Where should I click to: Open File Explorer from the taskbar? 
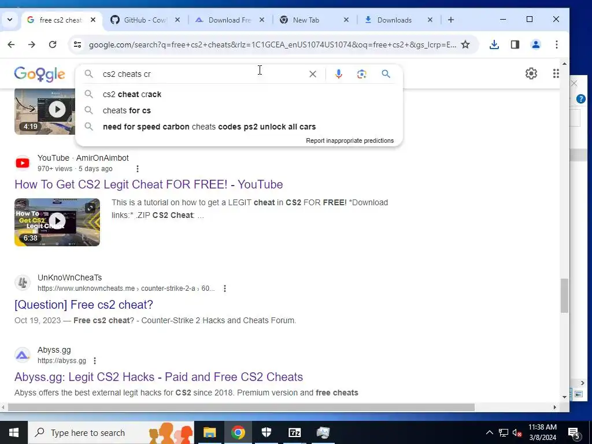point(209,432)
